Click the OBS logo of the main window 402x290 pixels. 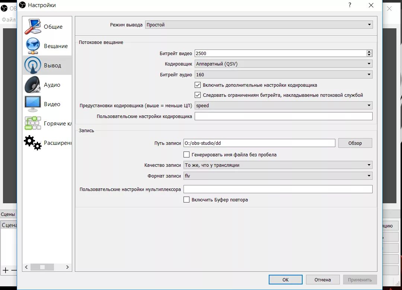[x=4, y=8]
